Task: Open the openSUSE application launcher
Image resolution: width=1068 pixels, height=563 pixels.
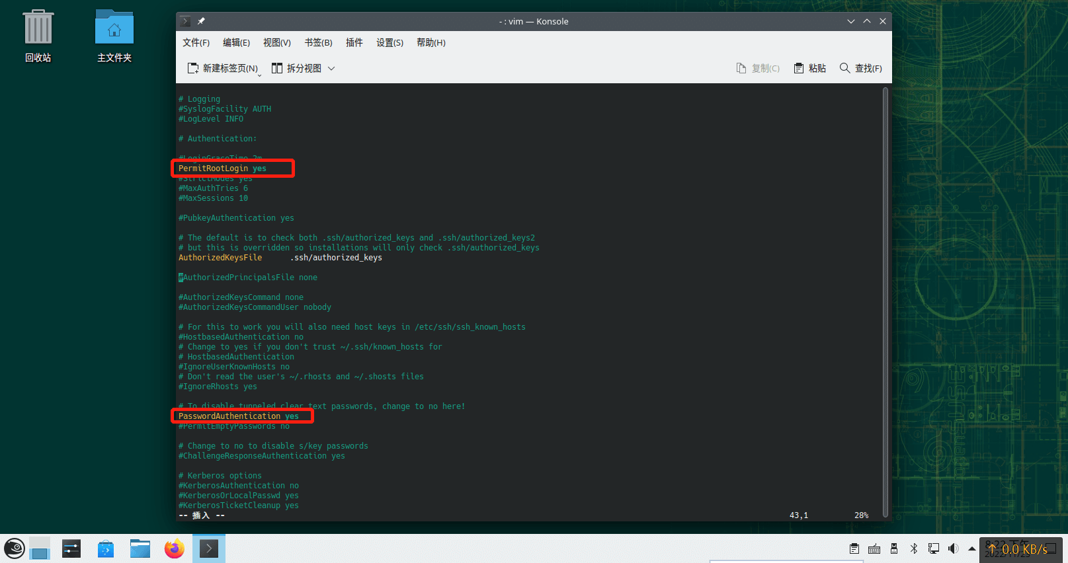Action: (x=15, y=548)
